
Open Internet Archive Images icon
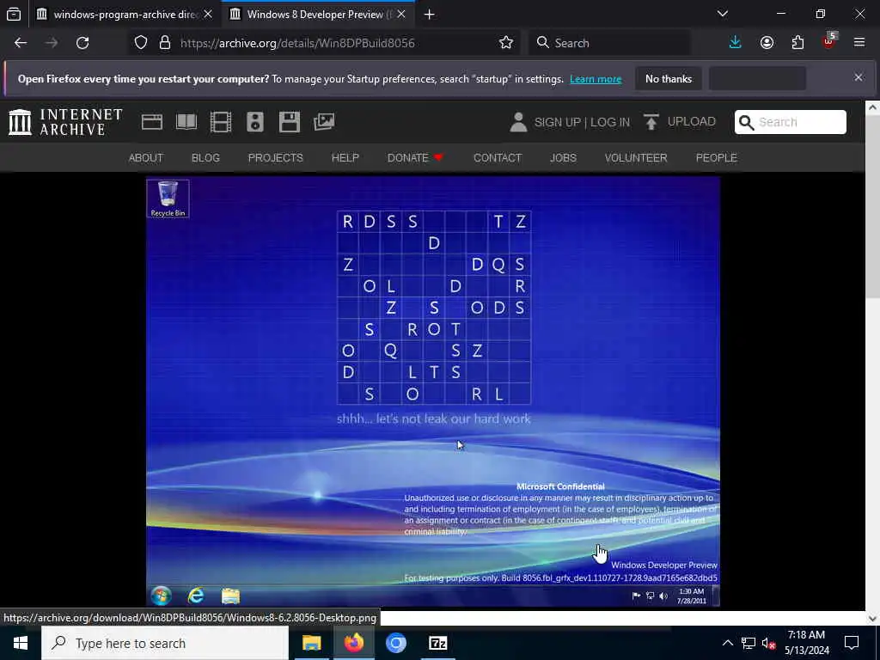pyautogui.click(x=324, y=122)
